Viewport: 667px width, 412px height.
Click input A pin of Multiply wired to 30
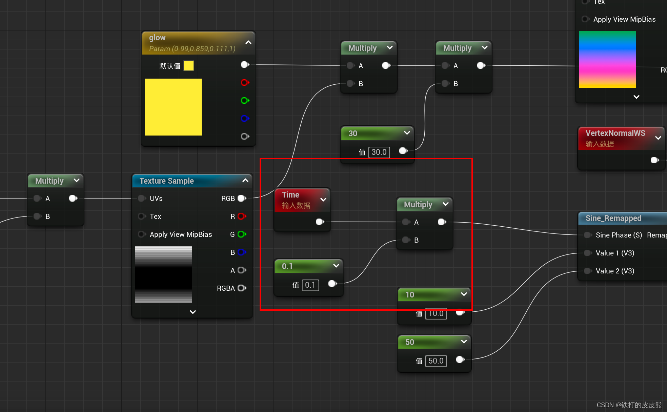[x=445, y=66]
